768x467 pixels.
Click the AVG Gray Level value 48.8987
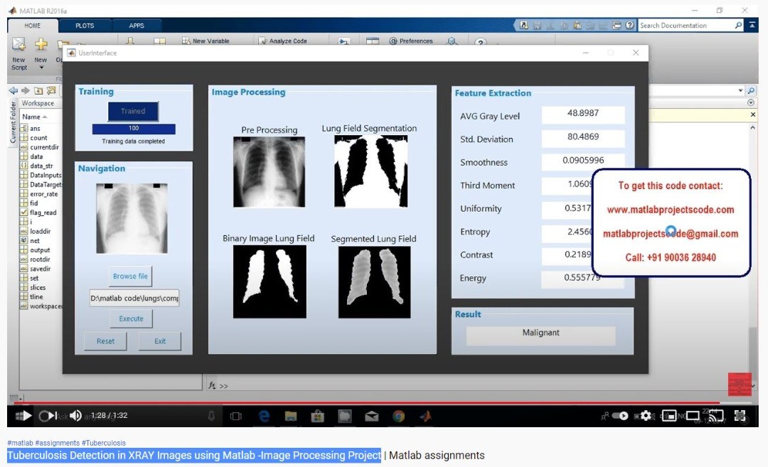583,115
